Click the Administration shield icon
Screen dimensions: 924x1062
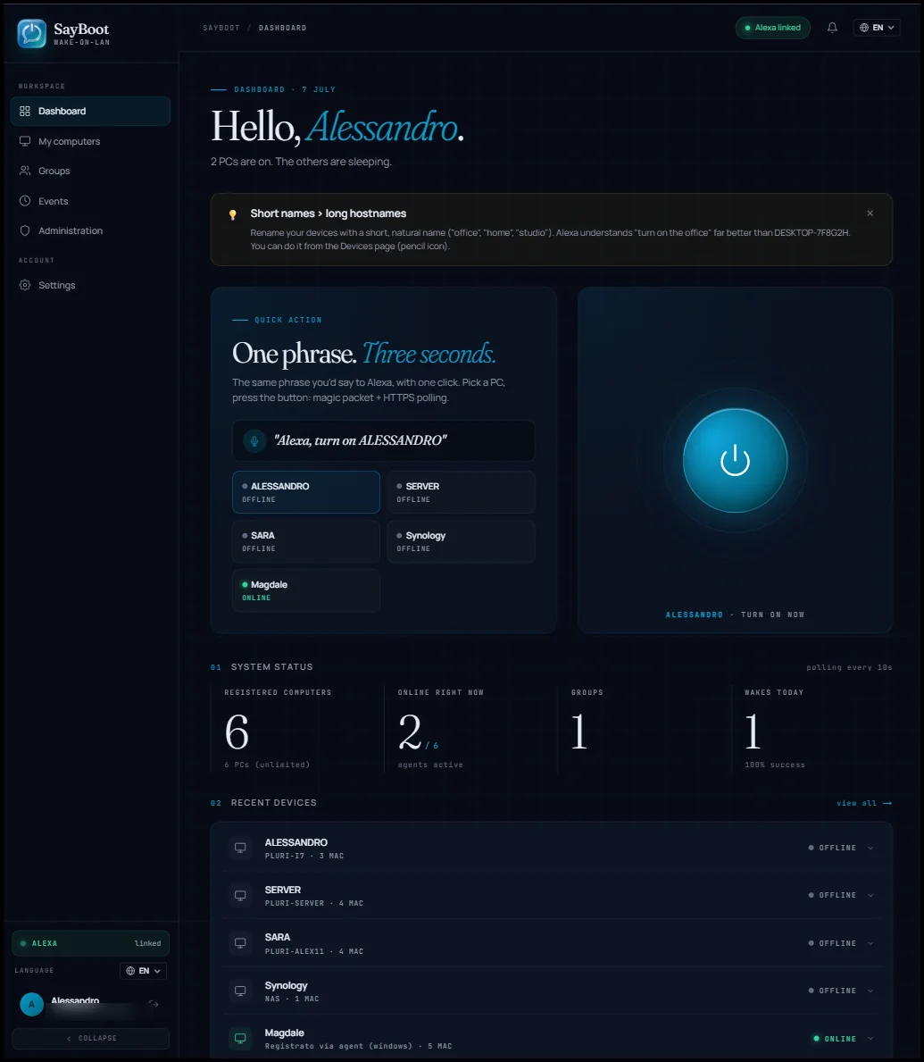pos(25,230)
